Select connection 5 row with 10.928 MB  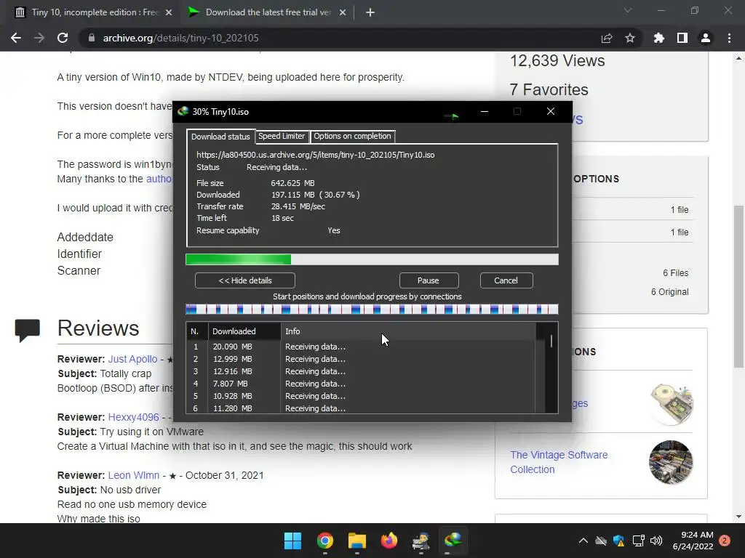361,396
